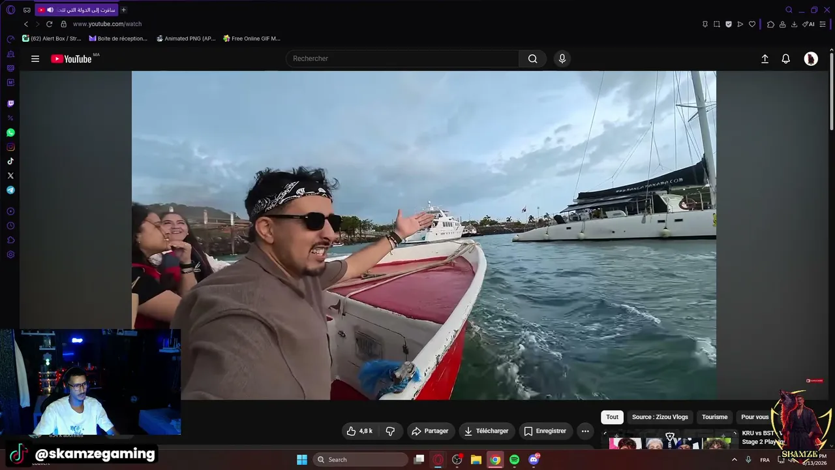Pin the tab using the toolbar pin icon
This screenshot has width=835, height=470.
(705, 24)
